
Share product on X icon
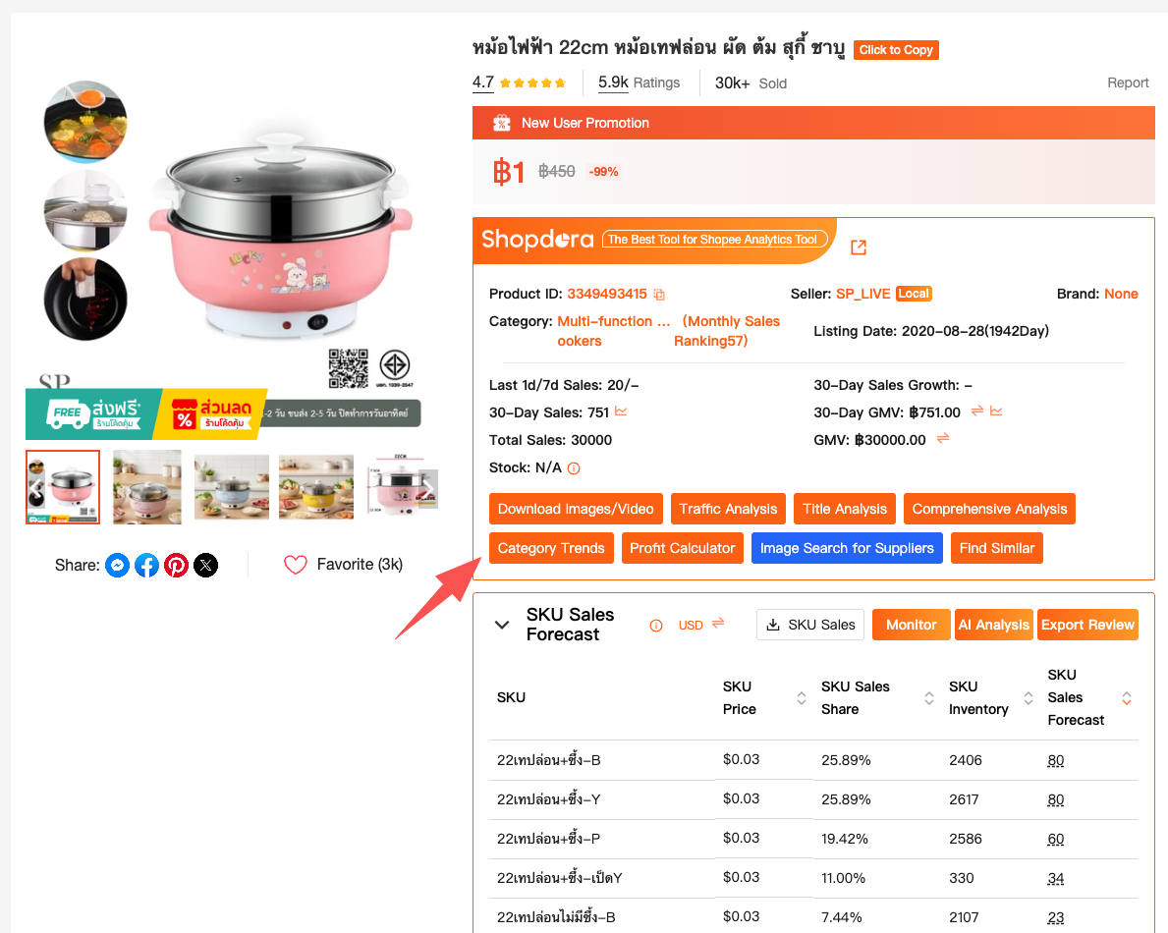click(206, 565)
